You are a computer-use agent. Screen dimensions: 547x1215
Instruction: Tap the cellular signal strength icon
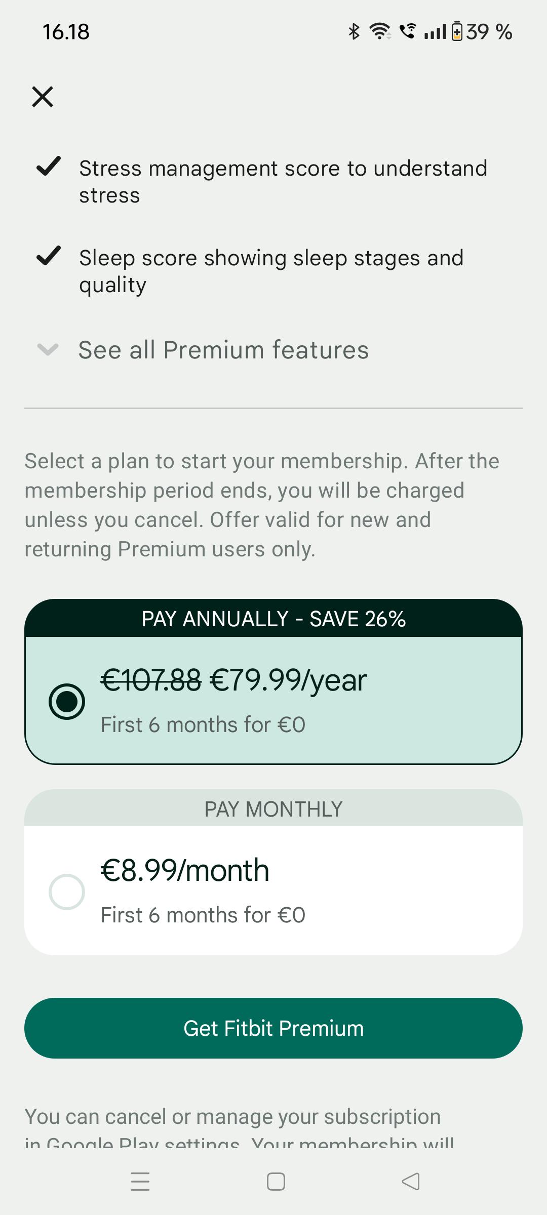[435, 31]
